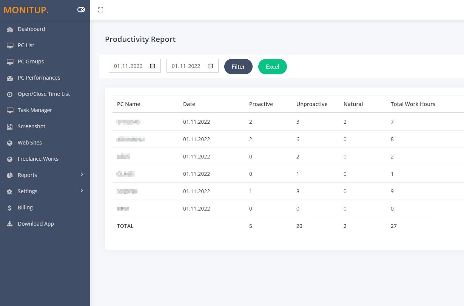This screenshot has width=464, height=306.
Task: Open the start date calendar picker
Action: [x=153, y=66]
